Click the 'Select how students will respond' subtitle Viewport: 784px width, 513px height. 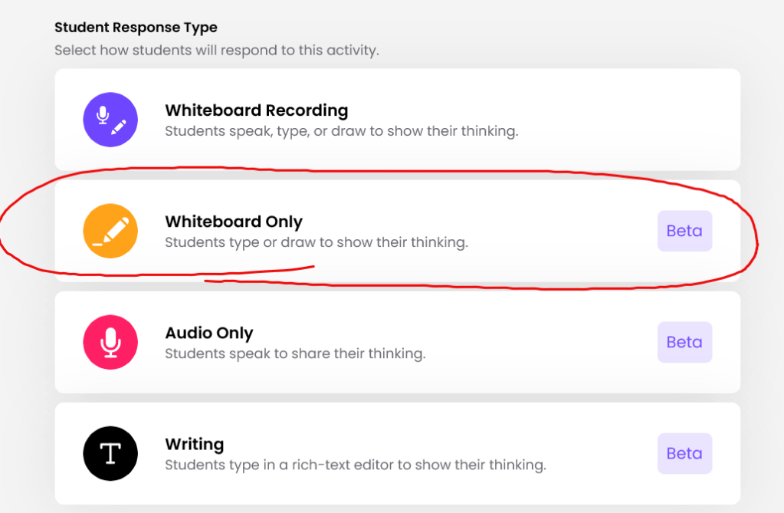coord(217,51)
